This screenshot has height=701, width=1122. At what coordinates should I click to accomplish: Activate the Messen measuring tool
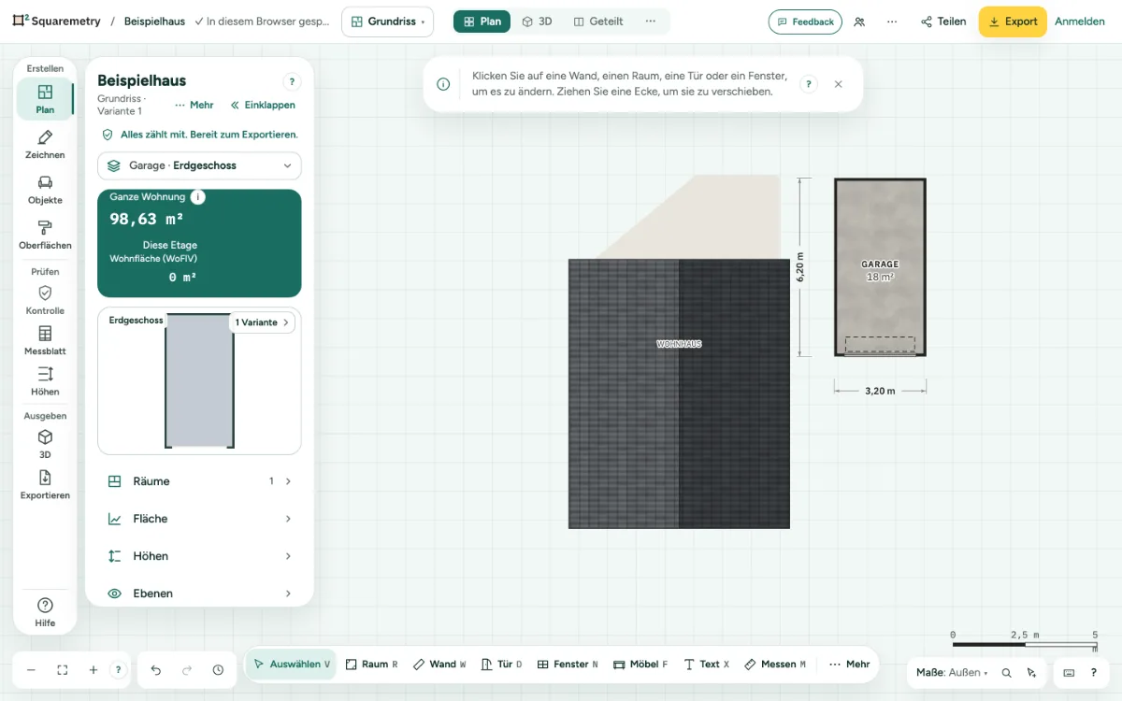tap(775, 665)
